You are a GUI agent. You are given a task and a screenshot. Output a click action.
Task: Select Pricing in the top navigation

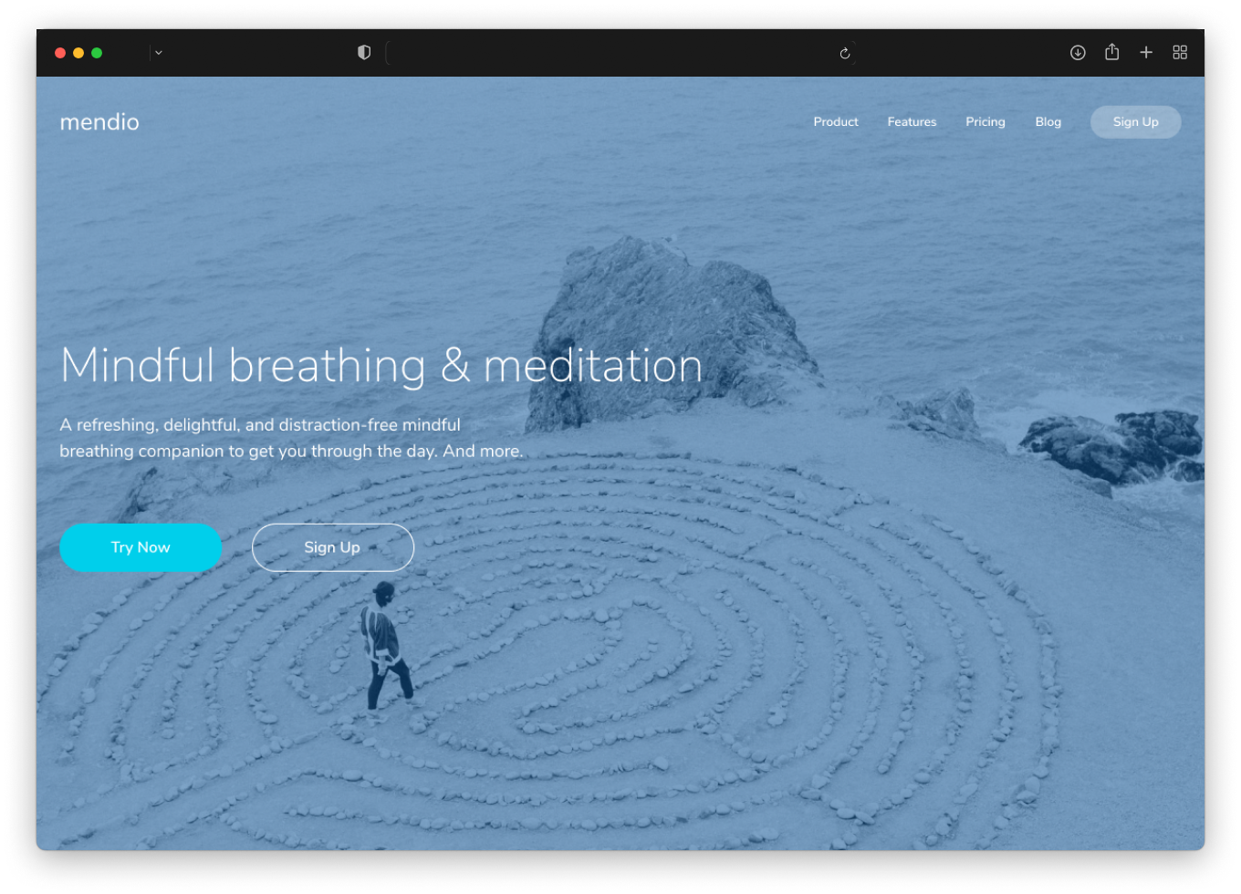click(985, 122)
